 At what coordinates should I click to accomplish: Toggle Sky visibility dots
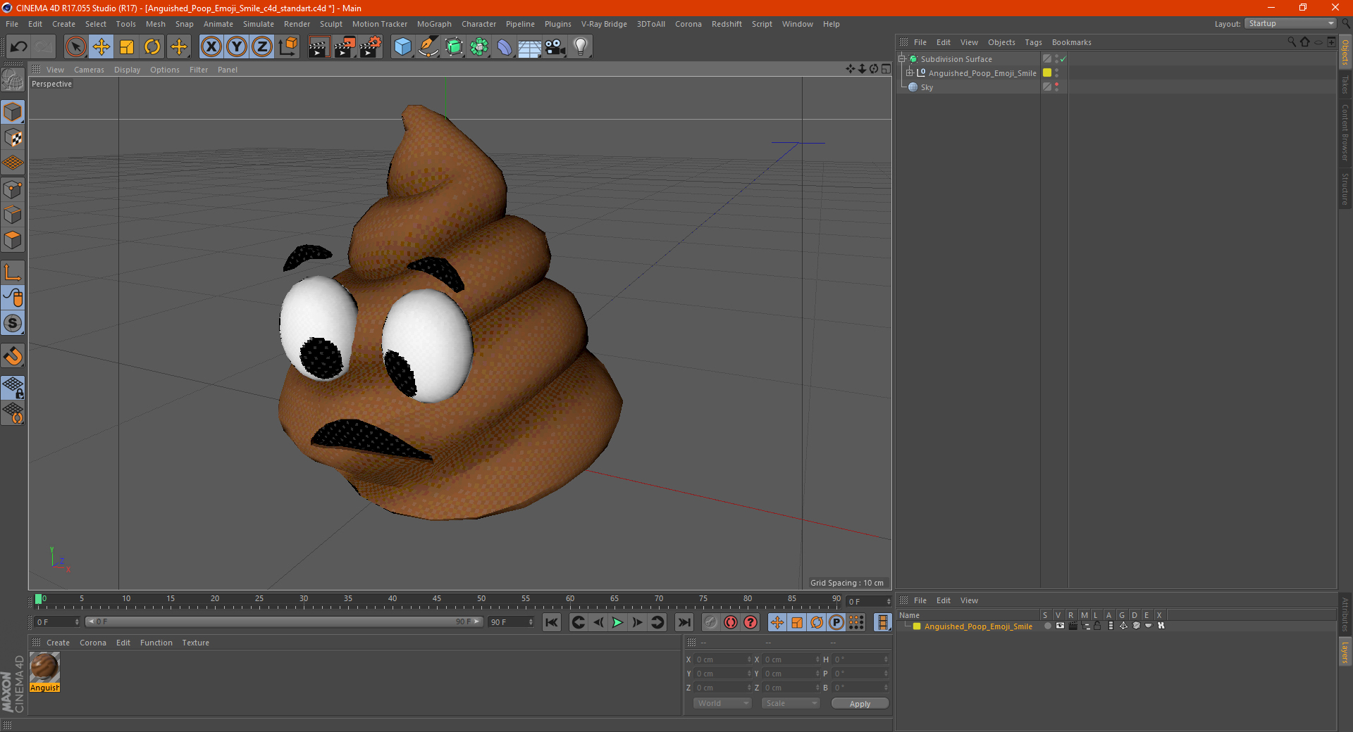click(x=1056, y=87)
